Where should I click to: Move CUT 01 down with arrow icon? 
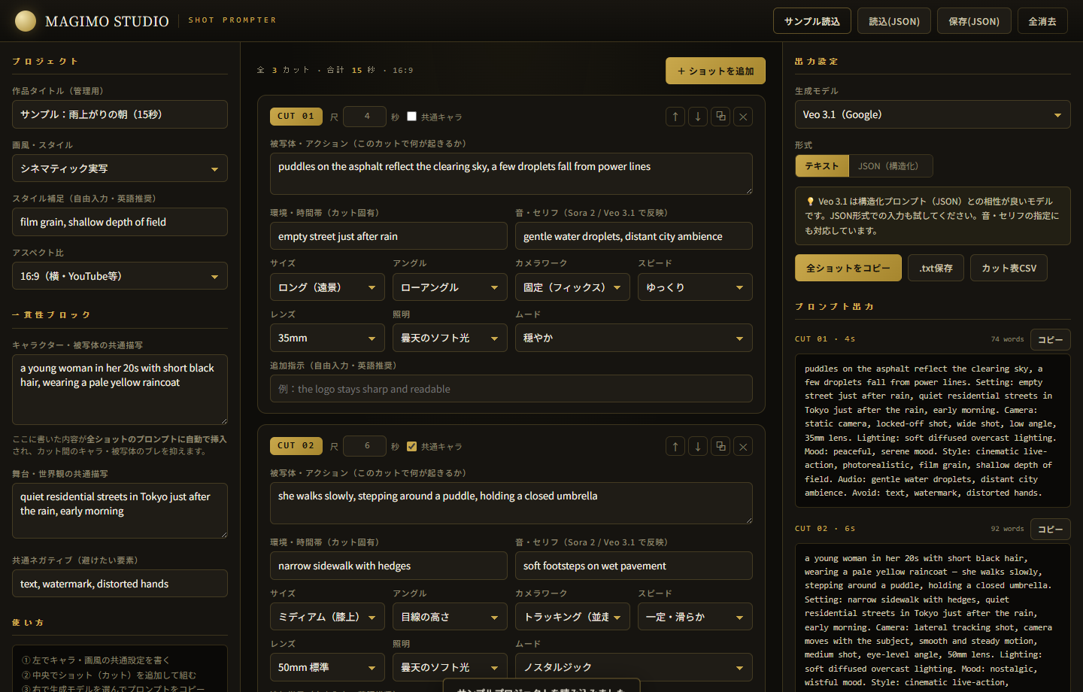click(698, 117)
